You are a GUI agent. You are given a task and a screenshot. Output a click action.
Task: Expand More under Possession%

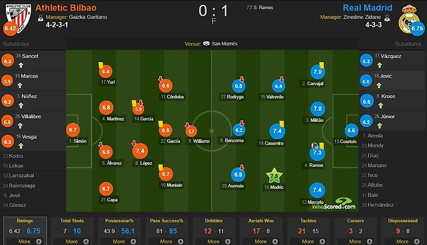pyautogui.click(x=119, y=241)
